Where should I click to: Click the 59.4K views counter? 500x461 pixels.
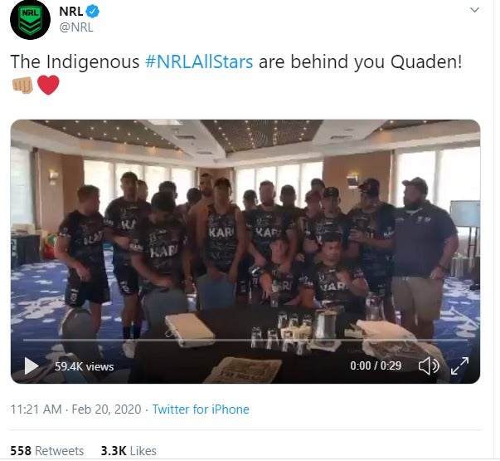[85, 366]
